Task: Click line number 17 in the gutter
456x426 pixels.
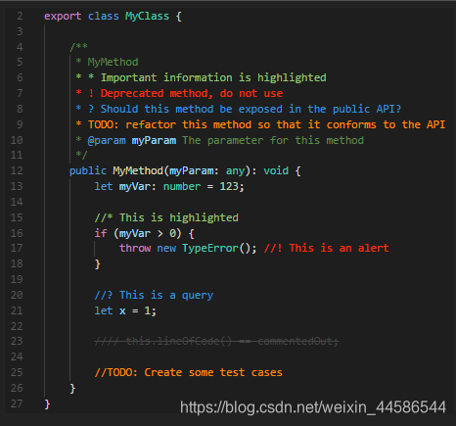Action: tap(17, 248)
